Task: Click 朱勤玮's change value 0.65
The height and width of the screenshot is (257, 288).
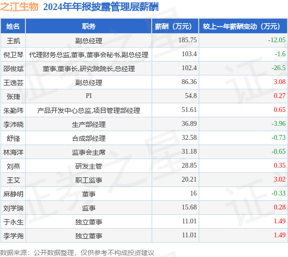Action: (279, 110)
